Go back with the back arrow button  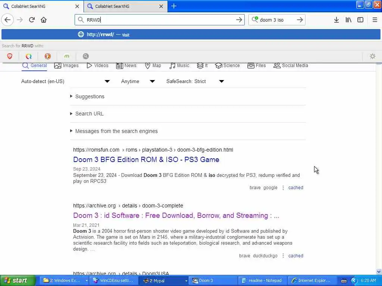7,20
